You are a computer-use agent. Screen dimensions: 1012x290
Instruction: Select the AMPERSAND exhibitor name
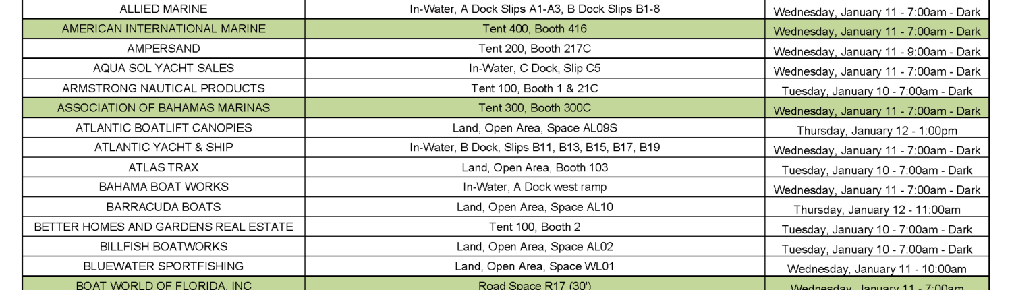(163, 49)
